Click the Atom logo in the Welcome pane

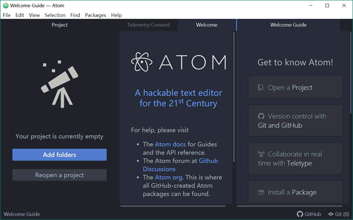click(179, 62)
